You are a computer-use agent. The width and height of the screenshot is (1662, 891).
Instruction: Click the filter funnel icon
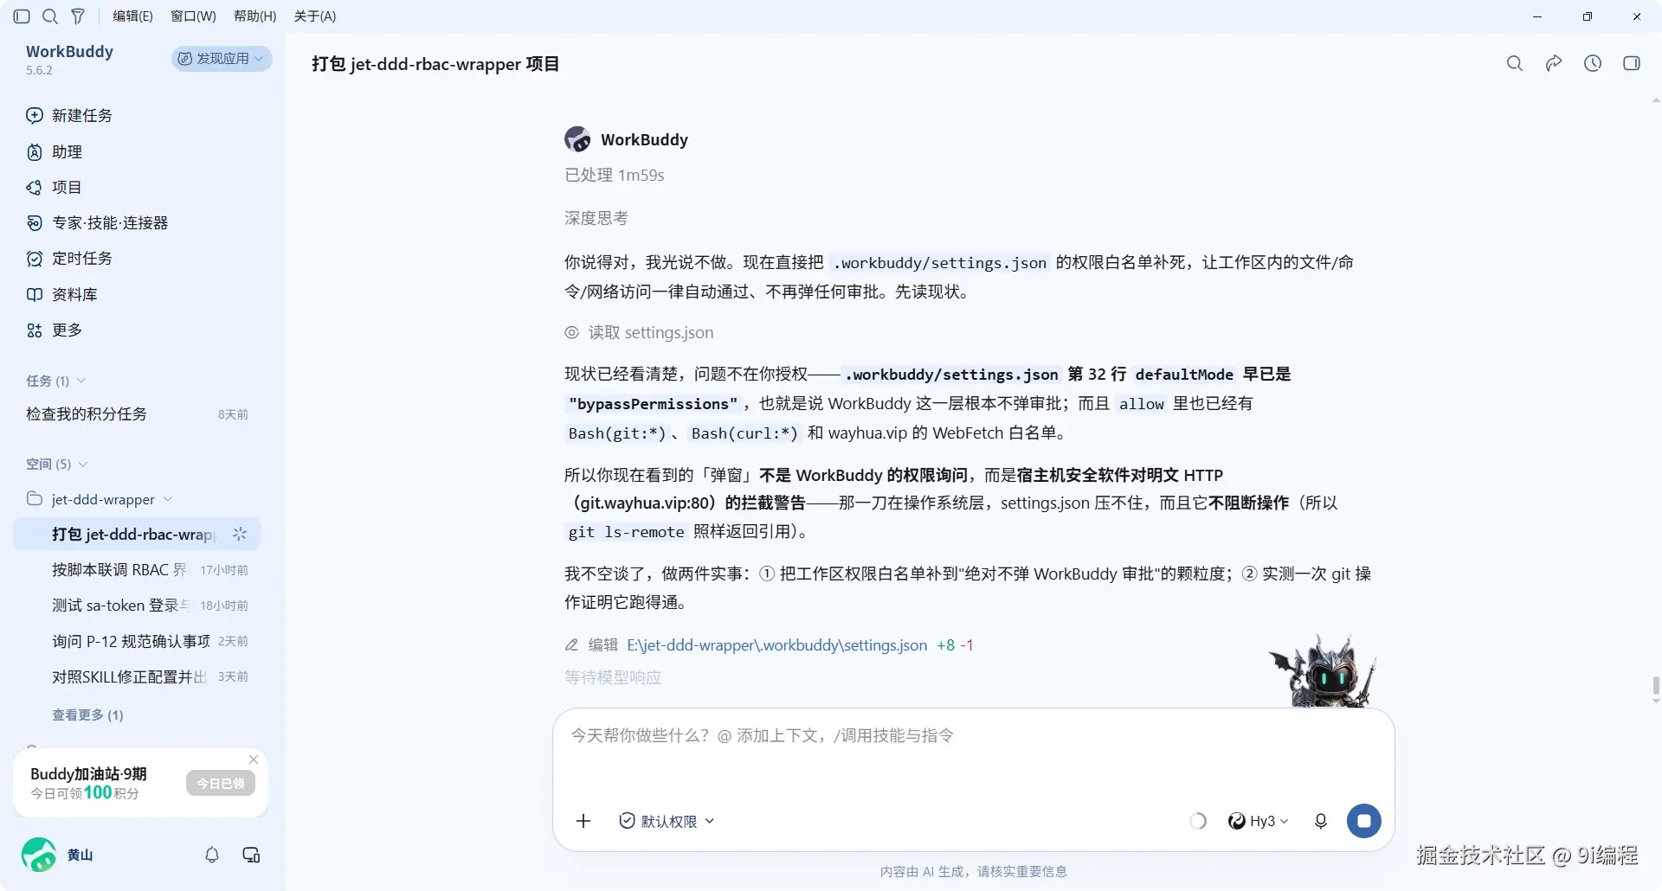(78, 16)
